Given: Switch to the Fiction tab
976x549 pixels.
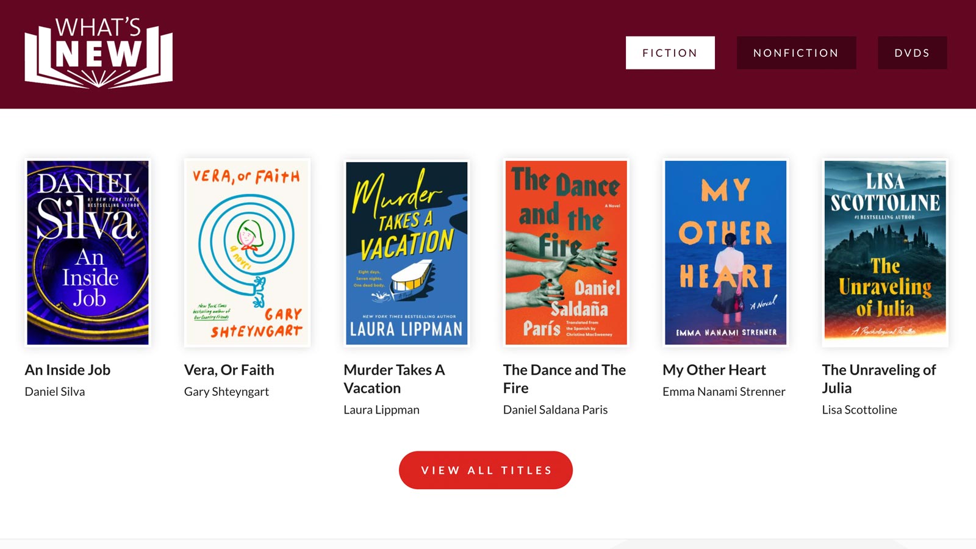Looking at the screenshot, I should tap(670, 53).
